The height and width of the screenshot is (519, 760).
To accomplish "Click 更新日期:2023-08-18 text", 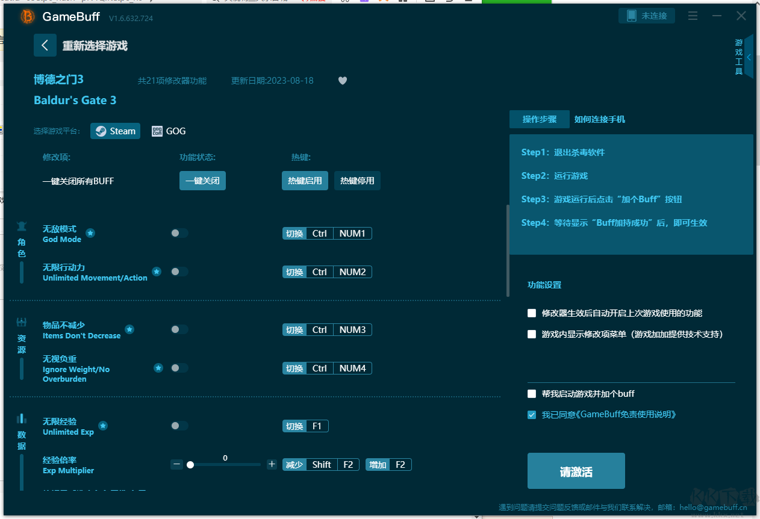I will pos(272,81).
